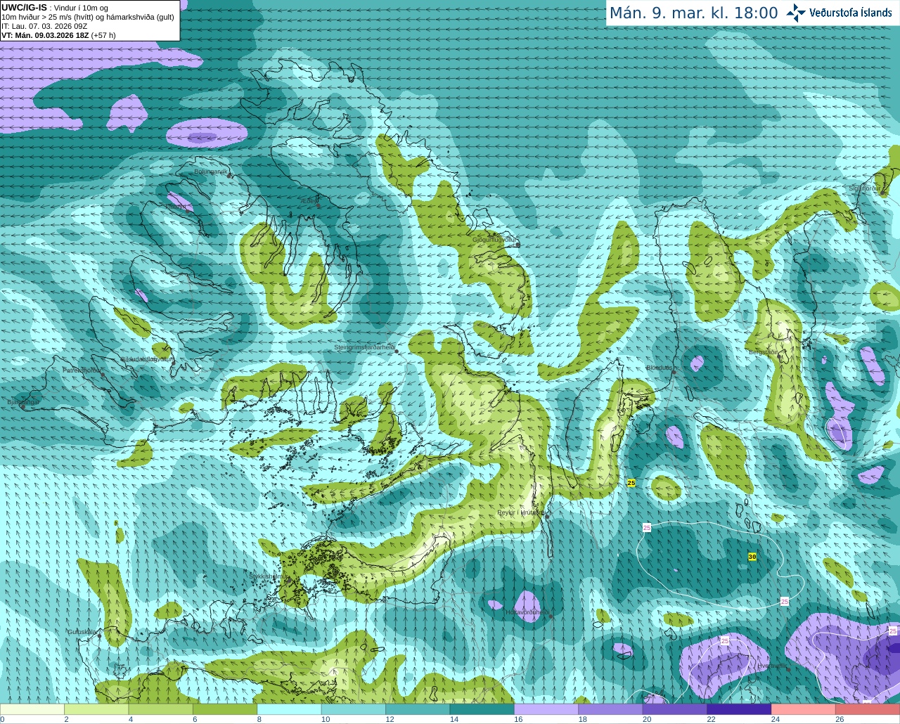Click the yellow 25 max gust marker
Viewport: 900px width, 724px height.
(631, 483)
